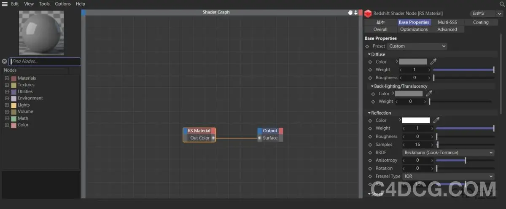Click the Color category color icon

[x=13, y=125]
